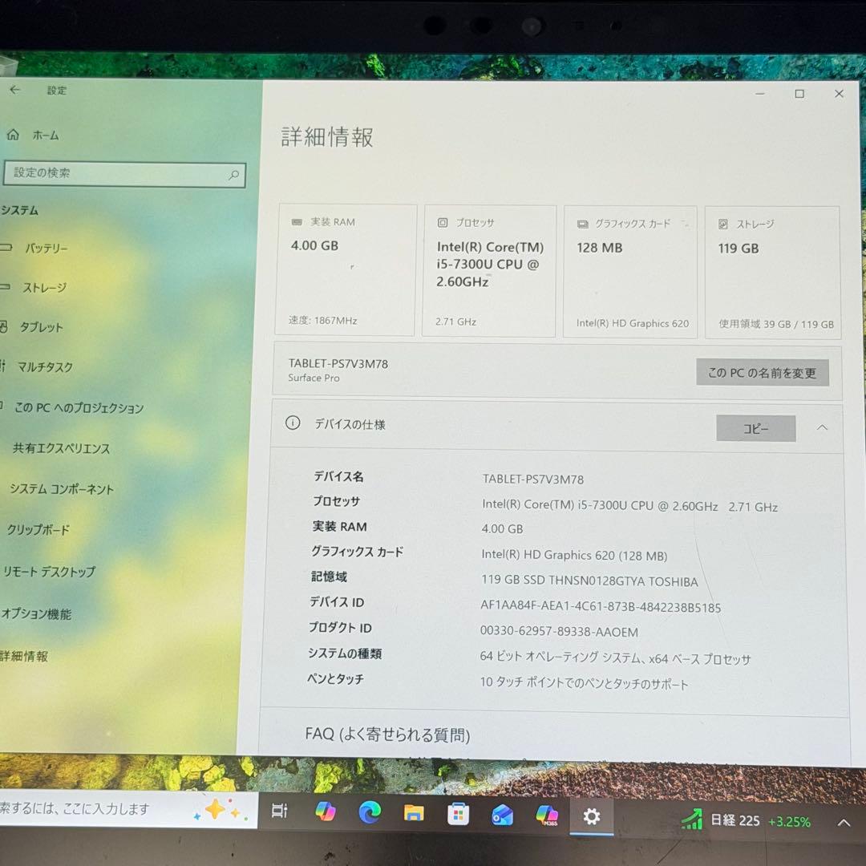Click the info icon beside デバイスの仕様
Screen dimensions: 866x866
(x=292, y=423)
